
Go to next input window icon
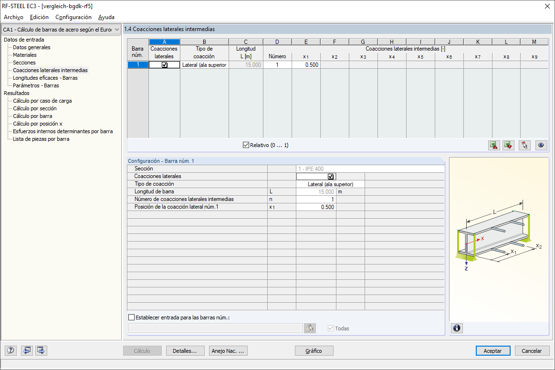pos(41,350)
